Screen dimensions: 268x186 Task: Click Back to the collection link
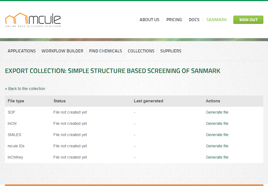tap(25, 89)
